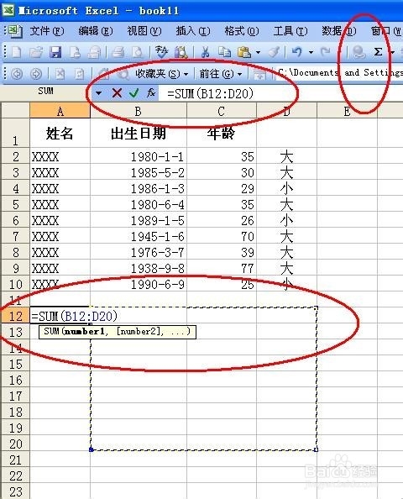403x499 pixels.
Task: Click the date cell 1989-1-5
Action: [x=139, y=220]
